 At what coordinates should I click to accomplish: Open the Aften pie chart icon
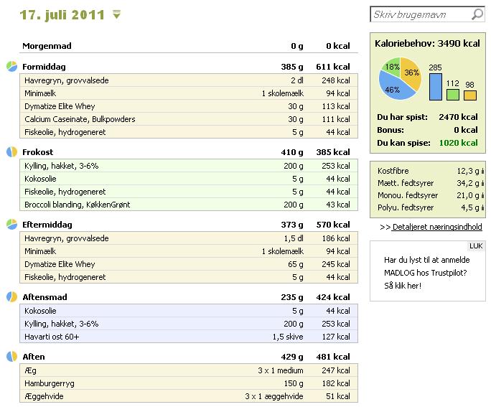12,356
